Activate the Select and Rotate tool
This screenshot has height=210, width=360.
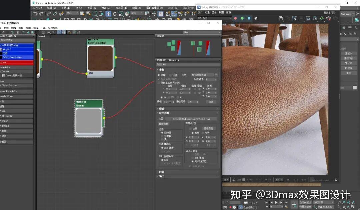(x=115, y=14)
